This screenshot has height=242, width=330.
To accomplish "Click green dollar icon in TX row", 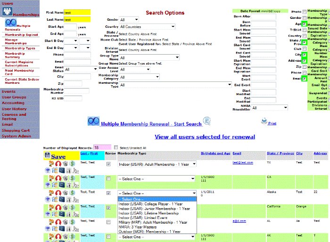I will [x=72, y=163].
